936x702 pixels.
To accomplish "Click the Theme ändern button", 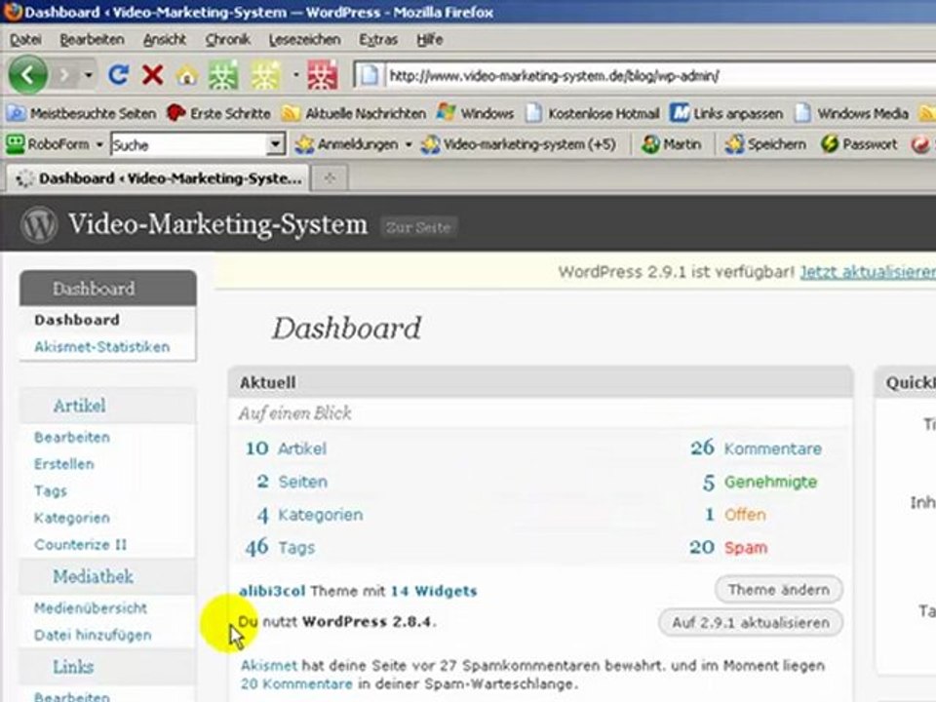I will coord(779,590).
